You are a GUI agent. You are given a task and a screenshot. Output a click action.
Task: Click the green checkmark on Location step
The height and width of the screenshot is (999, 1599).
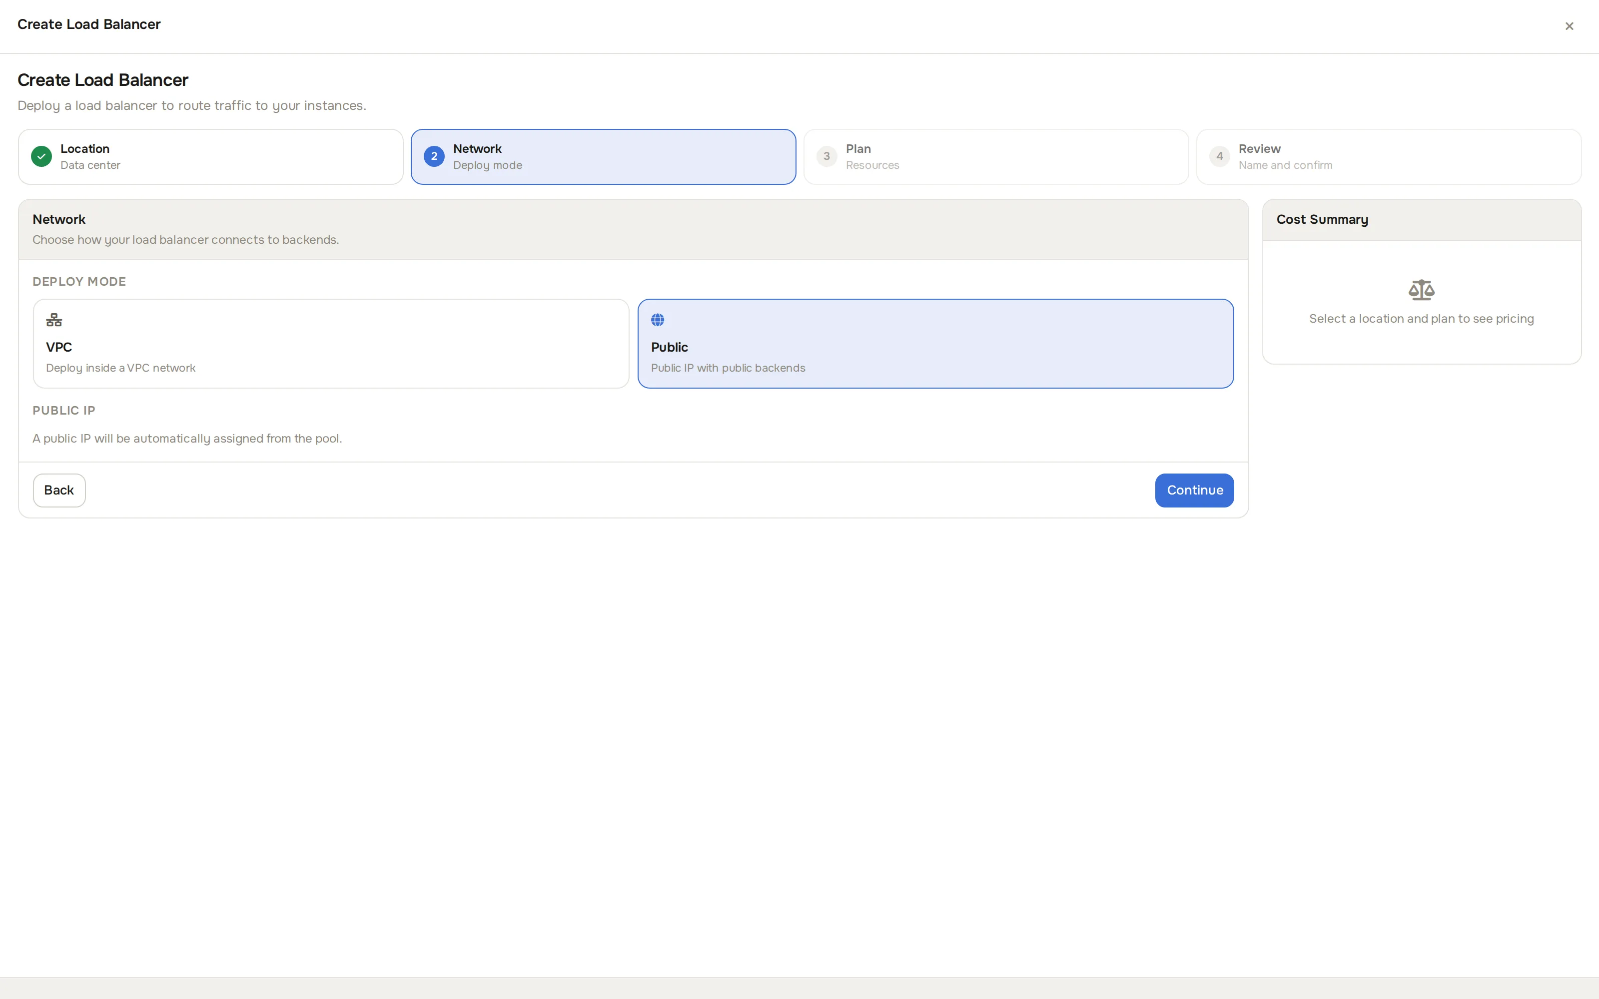click(41, 156)
